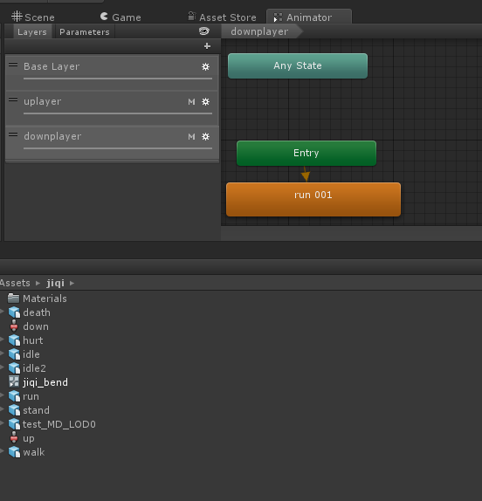Click the mask M indicator on downplayer
This screenshot has height=501, width=482.
pyautogui.click(x=191, y=137)
